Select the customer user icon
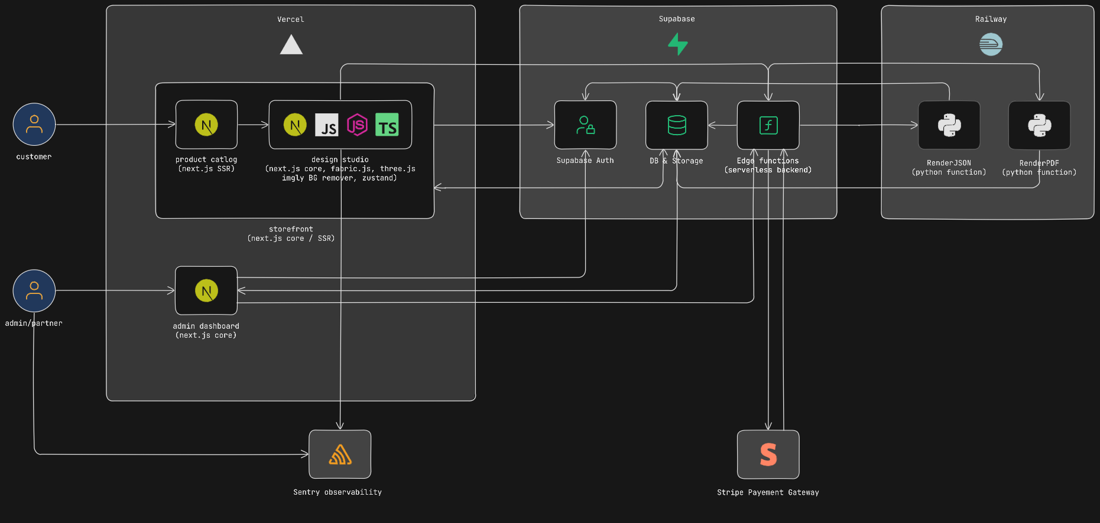 coord(34,125)
